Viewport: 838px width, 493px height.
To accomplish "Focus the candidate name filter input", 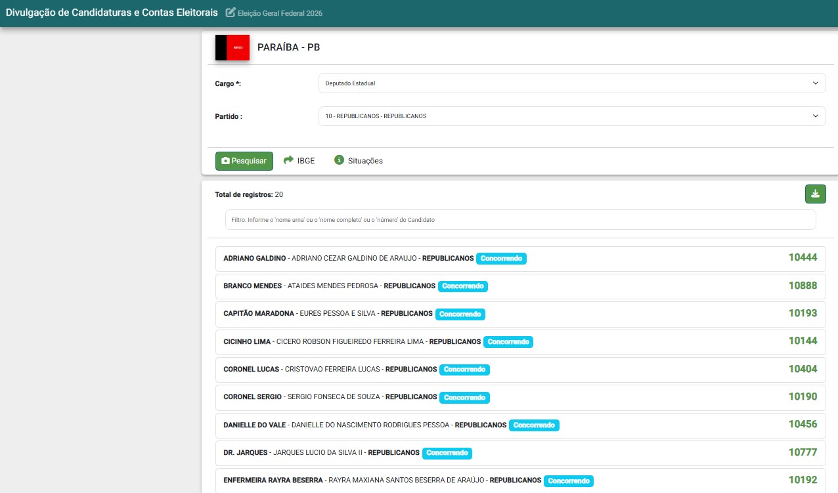I will tap(520, 220).
